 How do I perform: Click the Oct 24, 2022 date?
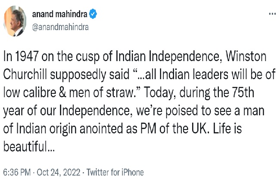[58, 173]
